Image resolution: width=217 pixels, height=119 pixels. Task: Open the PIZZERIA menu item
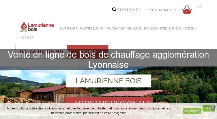coord(191,28)
